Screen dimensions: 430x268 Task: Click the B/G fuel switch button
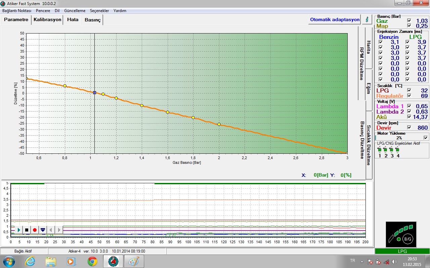(407, 239)
